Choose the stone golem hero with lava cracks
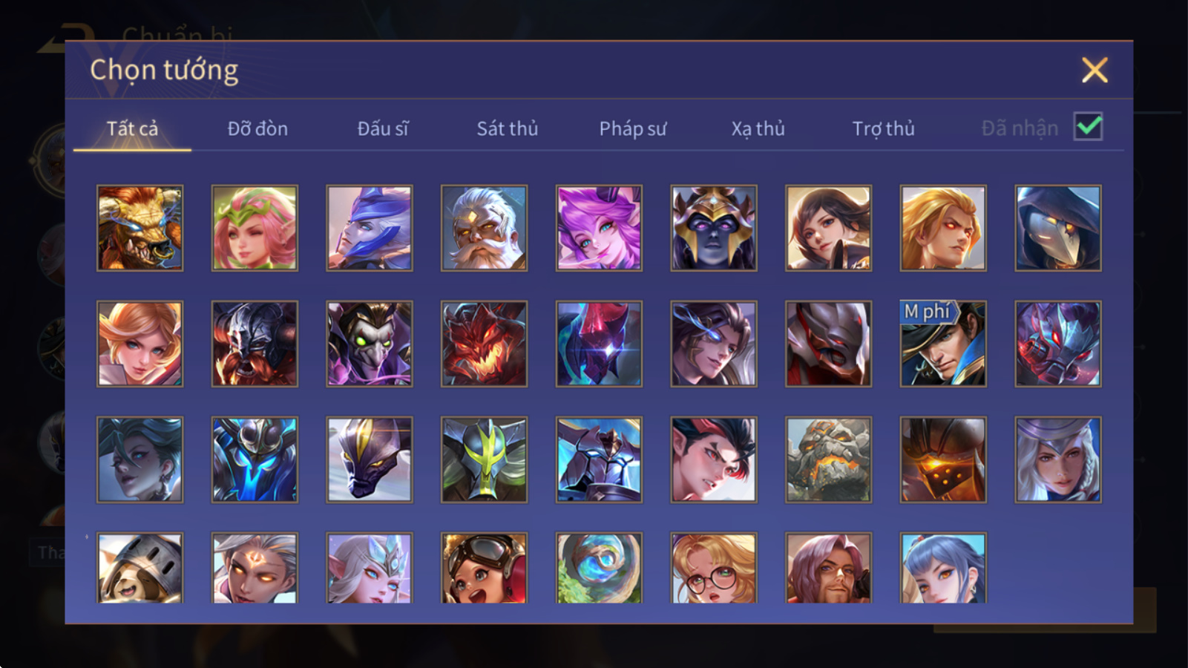The width and height of the screenshot is (1188, 668). pyautogui.click(x=828, y=459)
